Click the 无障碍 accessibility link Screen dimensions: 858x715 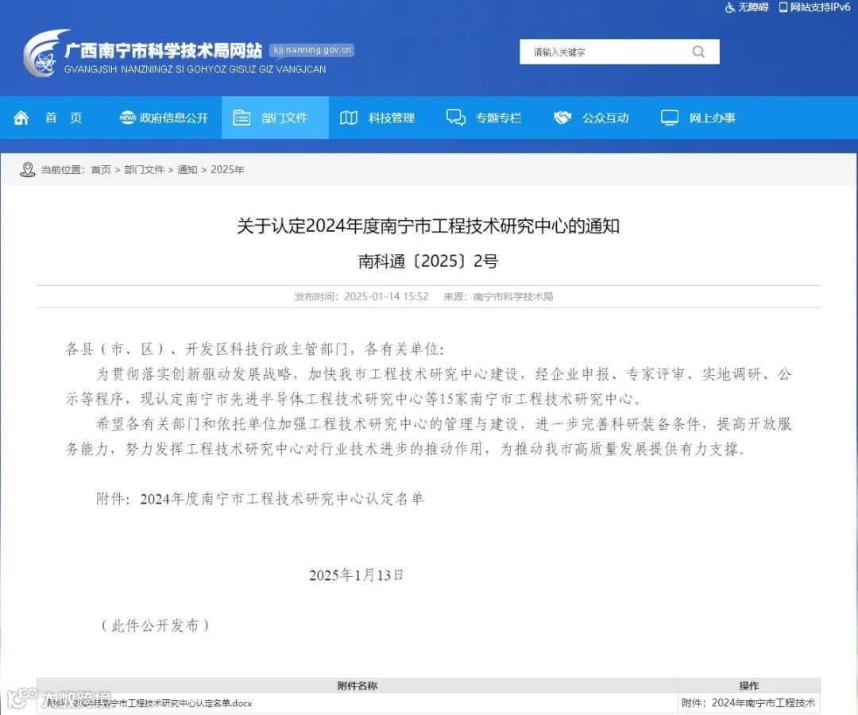point(753,8)
